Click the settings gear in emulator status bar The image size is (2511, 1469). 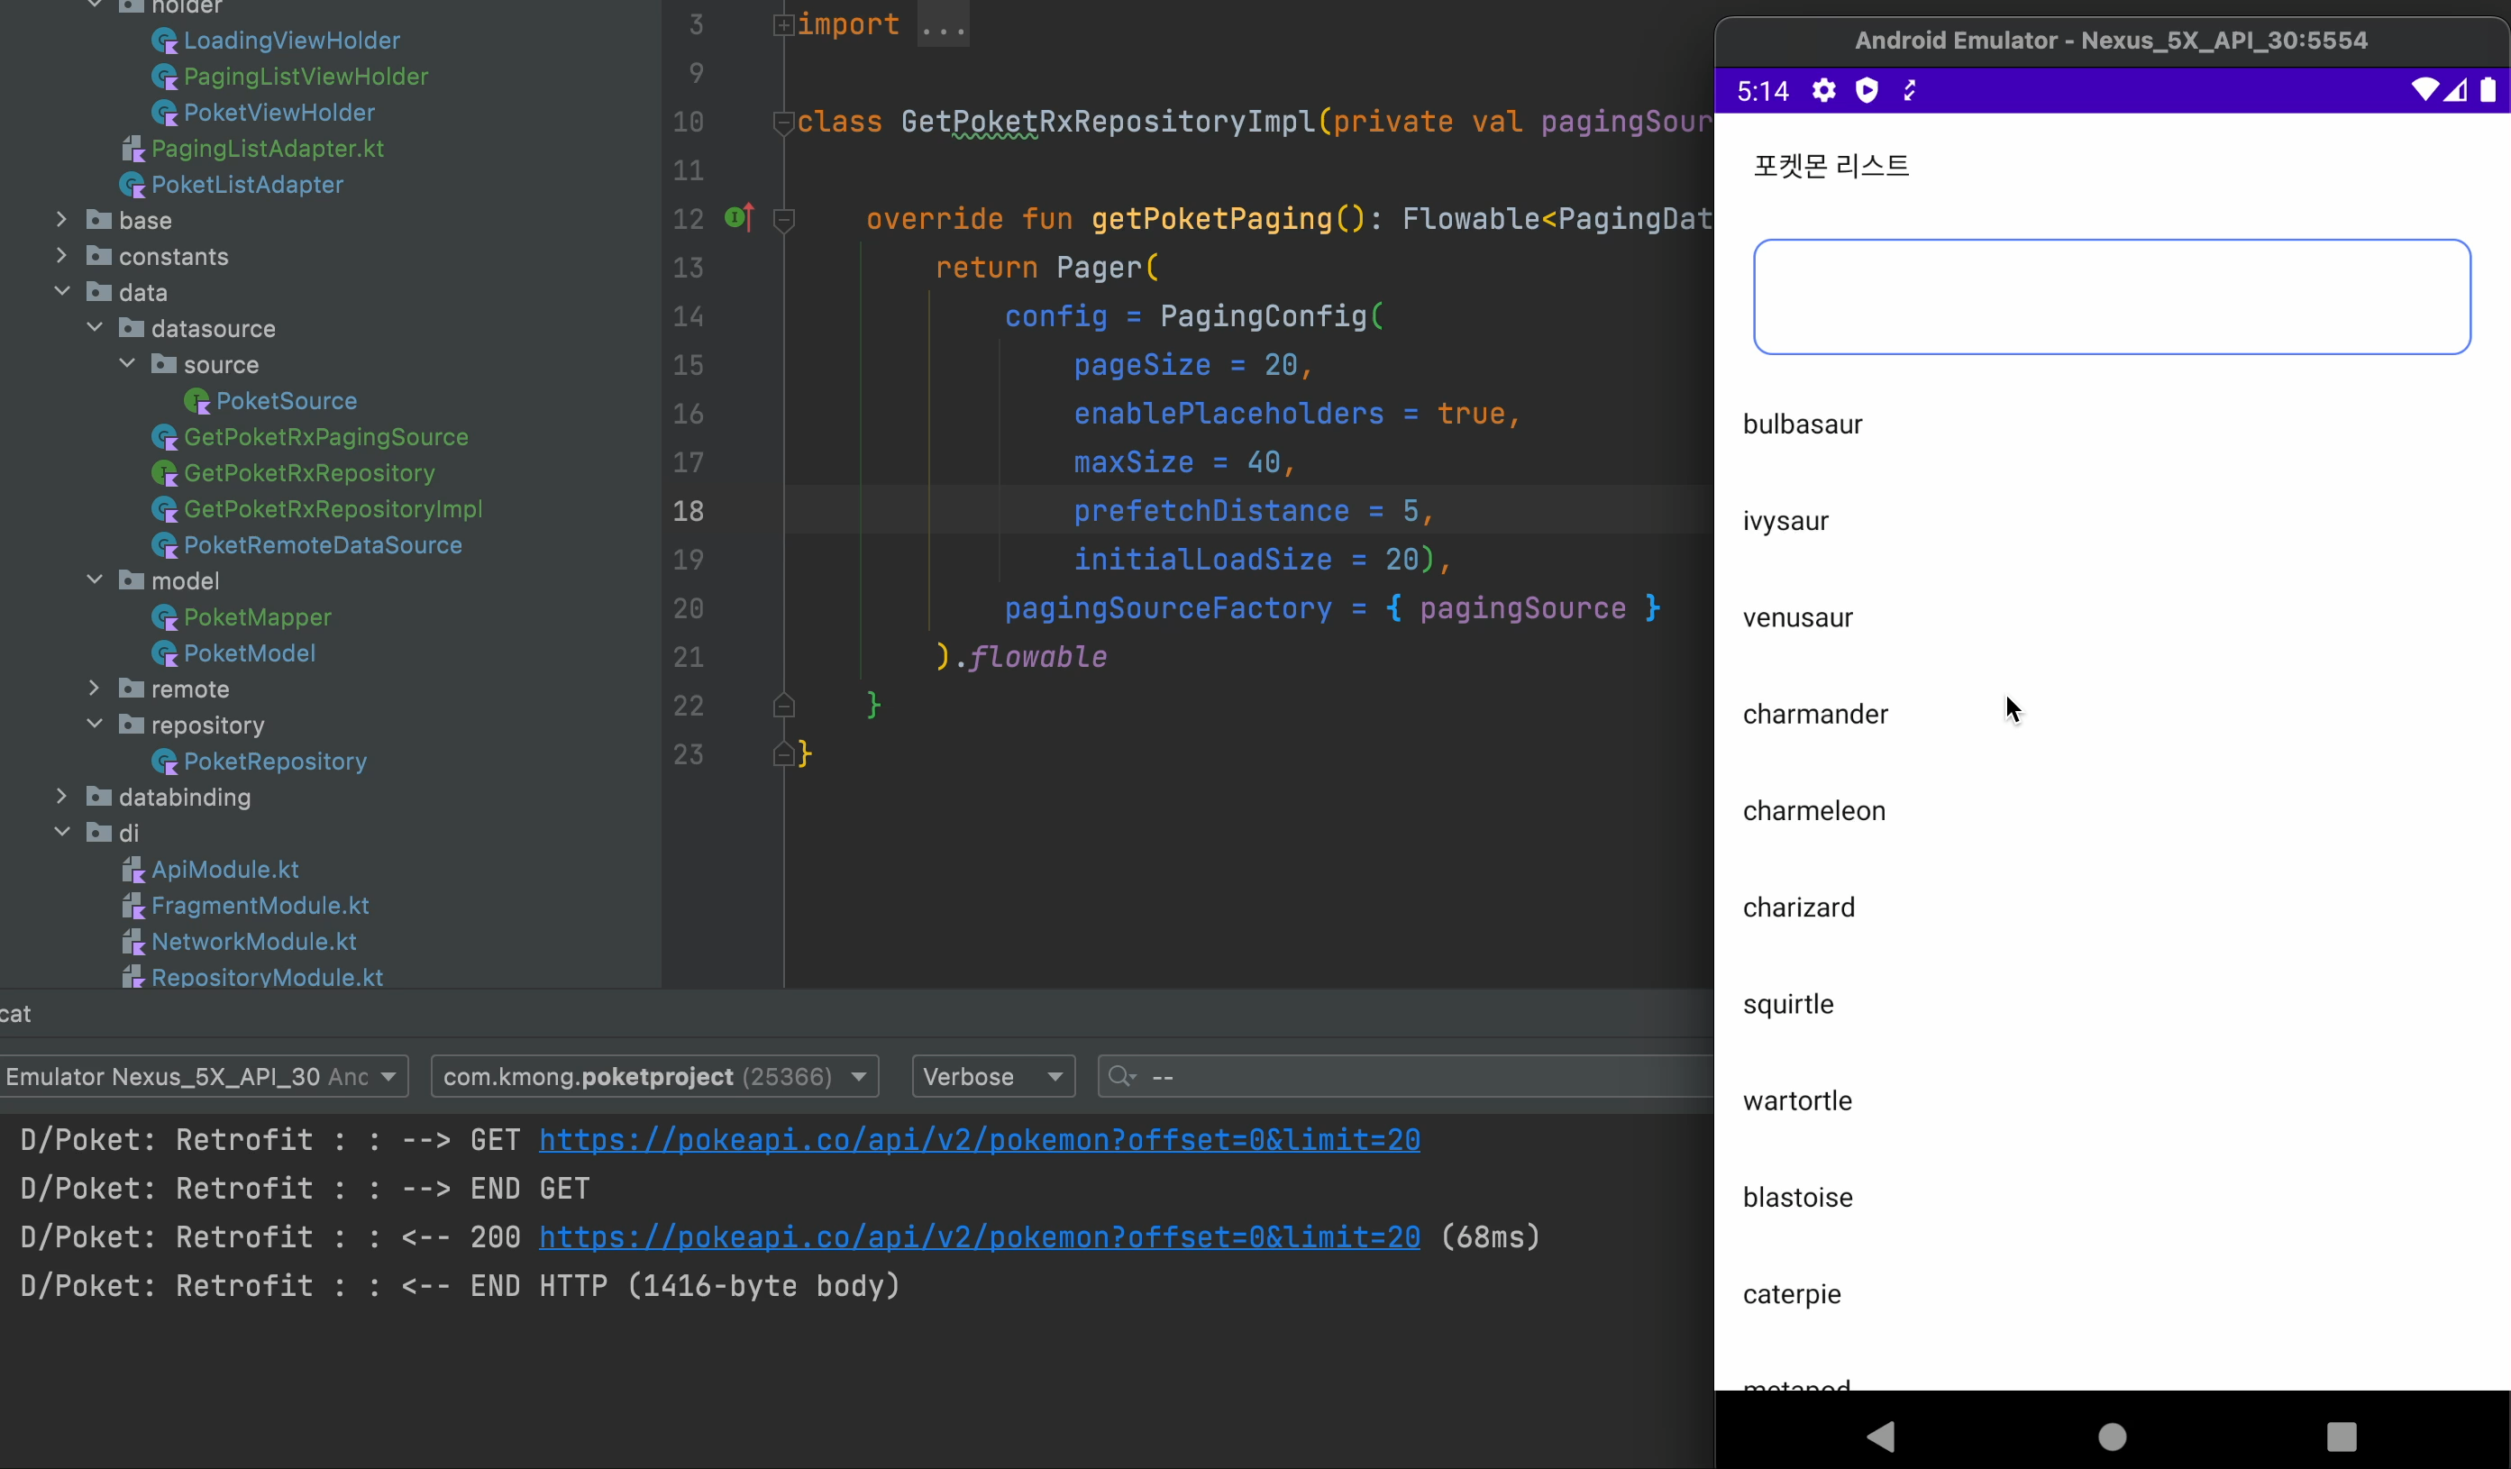coord(1823,91)
